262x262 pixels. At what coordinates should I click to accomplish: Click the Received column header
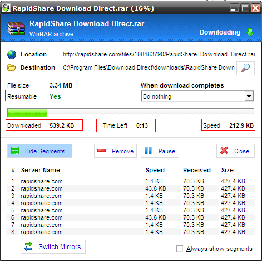[197, 170]
